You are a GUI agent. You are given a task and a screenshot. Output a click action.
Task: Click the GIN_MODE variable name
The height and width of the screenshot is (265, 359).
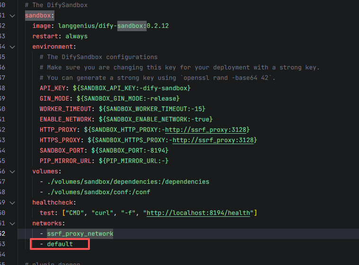pos(54,99)
